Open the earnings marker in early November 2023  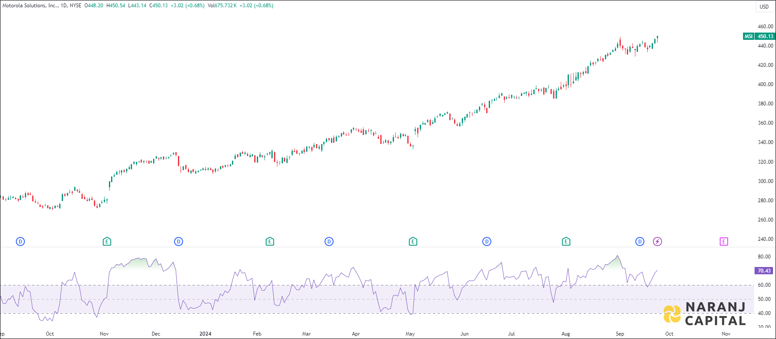point(107,242)
